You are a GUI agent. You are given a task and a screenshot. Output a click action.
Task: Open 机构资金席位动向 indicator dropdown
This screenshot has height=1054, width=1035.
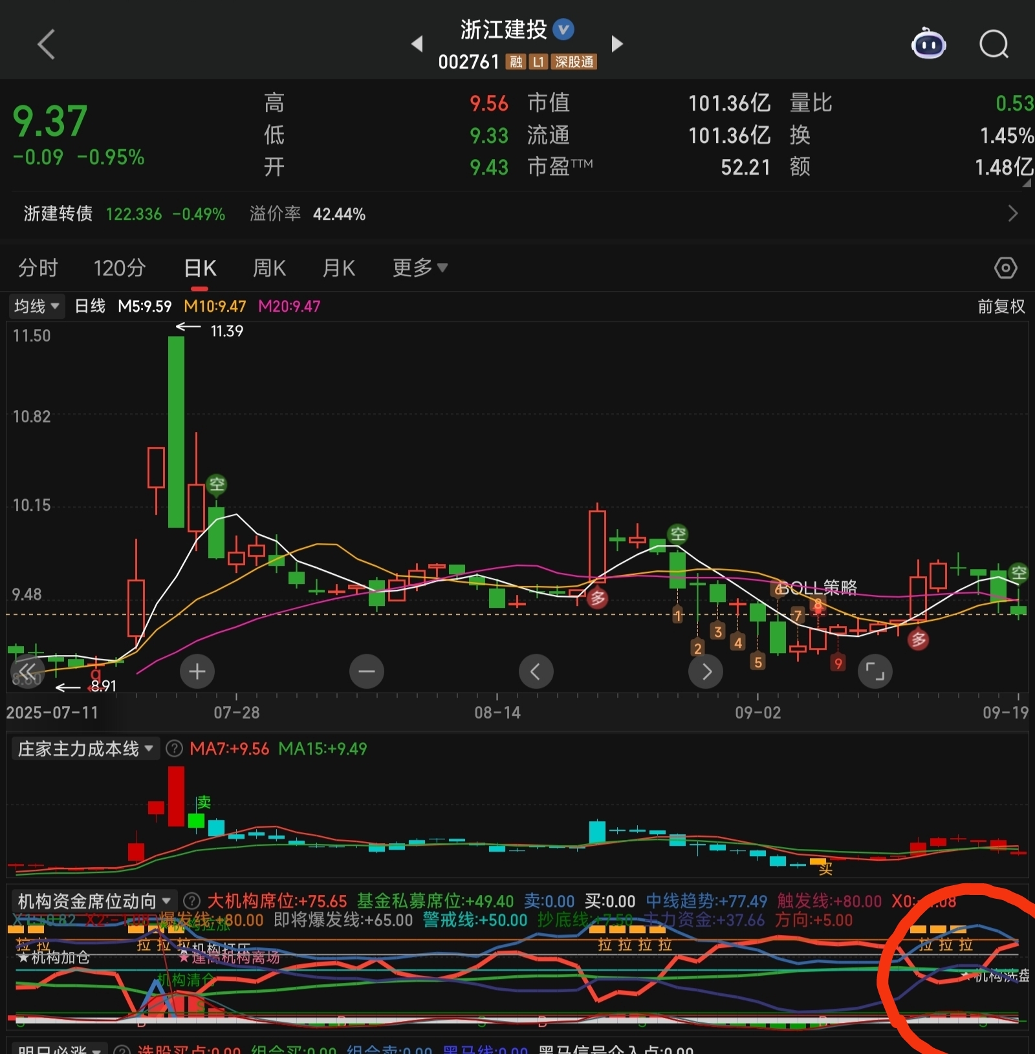coord(94,901)
